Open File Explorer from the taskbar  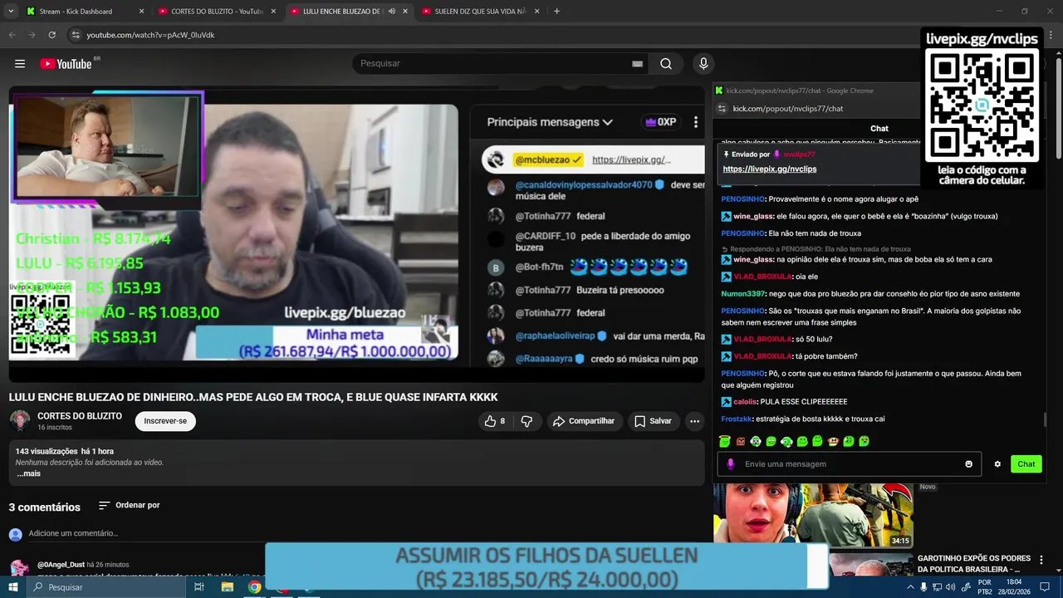(x=227, y=587)
